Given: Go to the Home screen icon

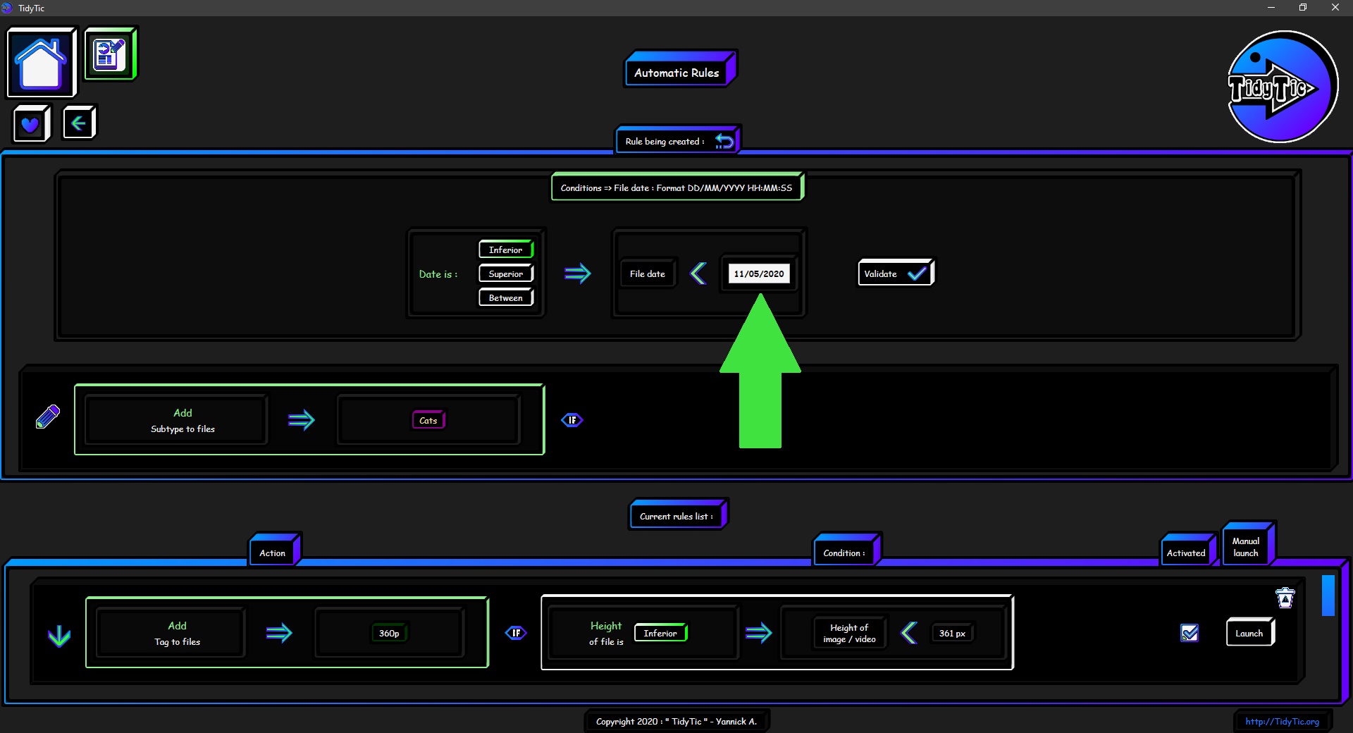Looking at the screenshot, I should pyautogui.click(x=42, y=63).
